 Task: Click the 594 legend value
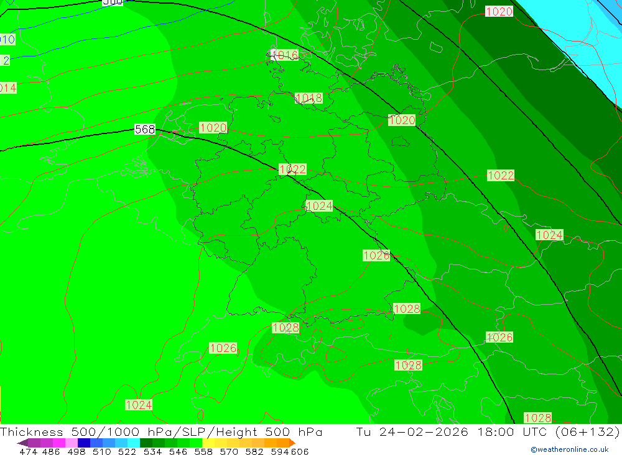[x=280, y=451]
